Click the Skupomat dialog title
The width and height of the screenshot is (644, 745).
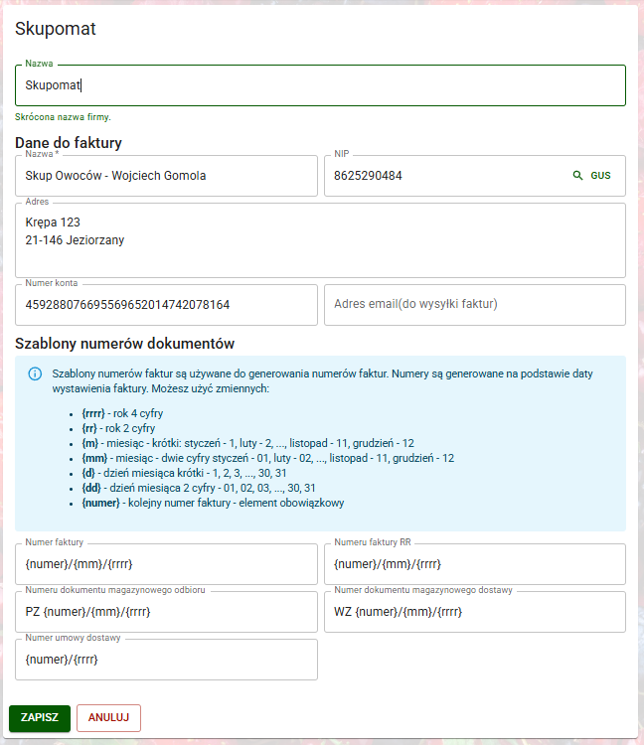point(56,29)
